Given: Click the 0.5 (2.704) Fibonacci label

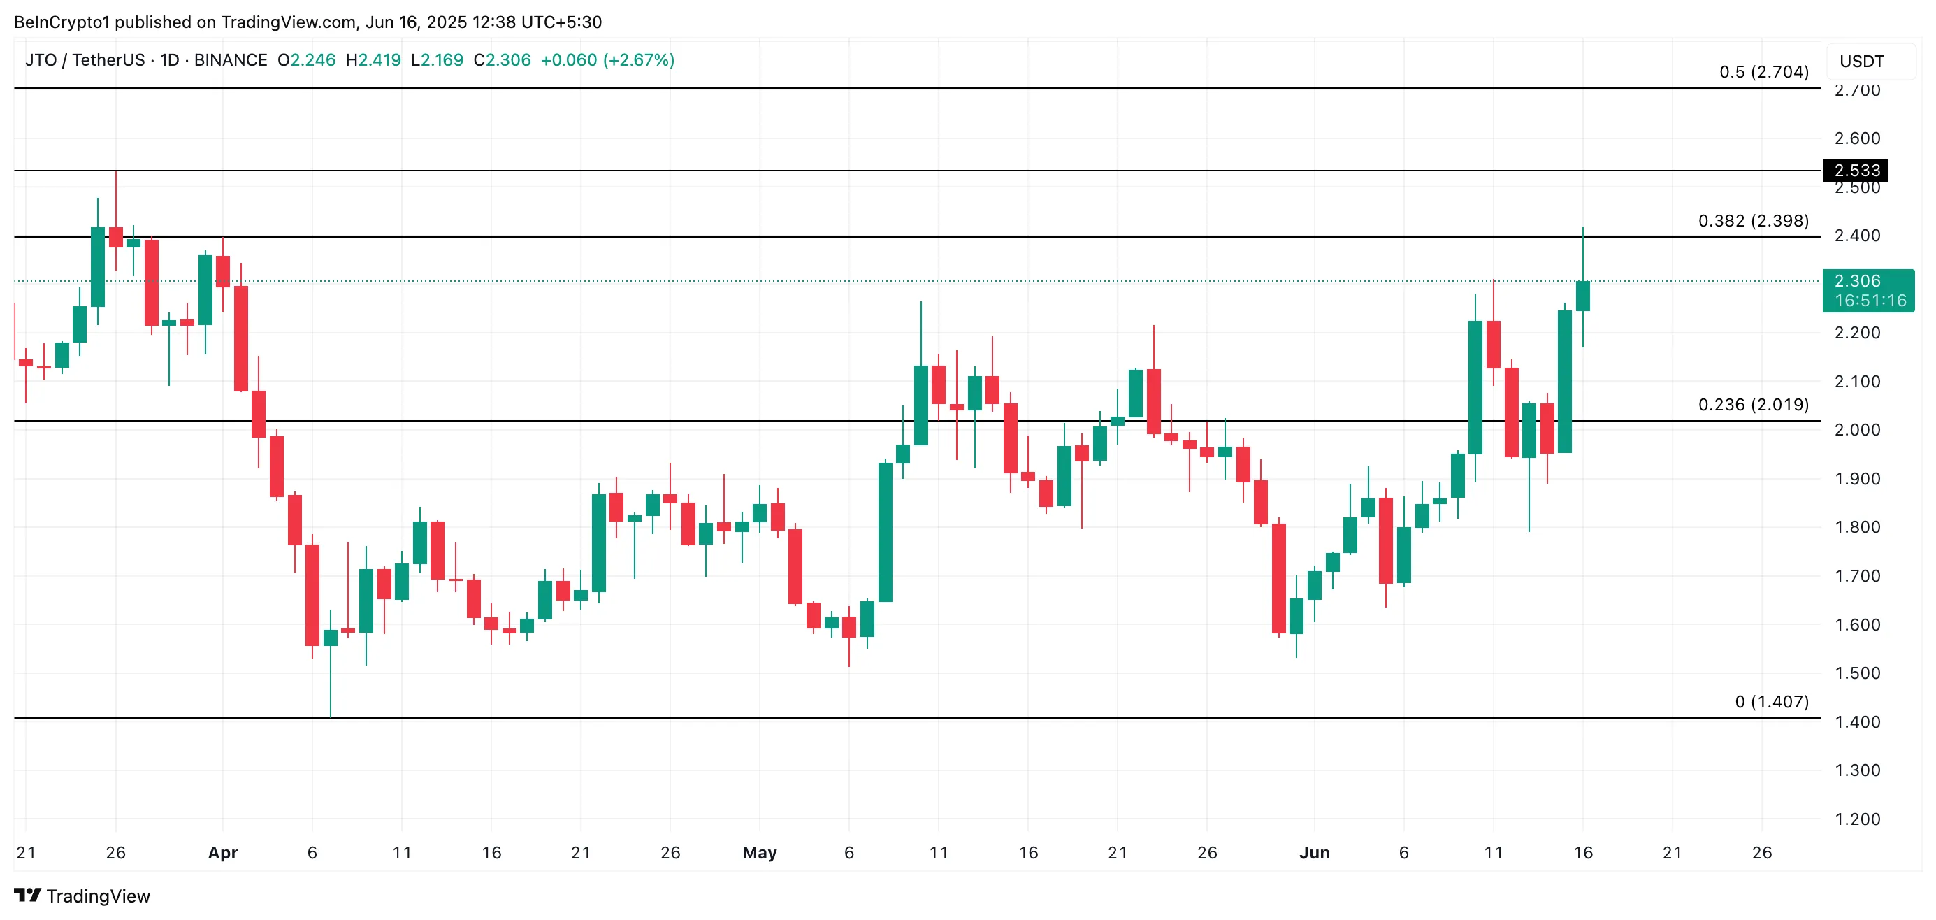Looking at the screenshot, I should coord(1763,72).
